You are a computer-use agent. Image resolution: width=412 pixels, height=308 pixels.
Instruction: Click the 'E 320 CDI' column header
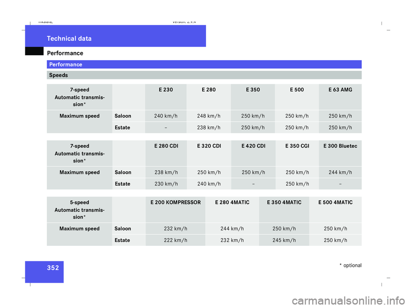coord(209,146)
